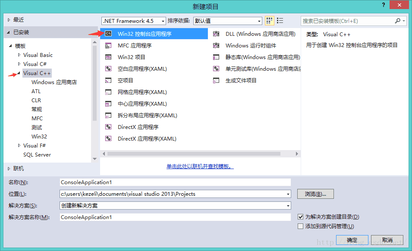Pick the Win32 项目 template icon

point(108,57)
